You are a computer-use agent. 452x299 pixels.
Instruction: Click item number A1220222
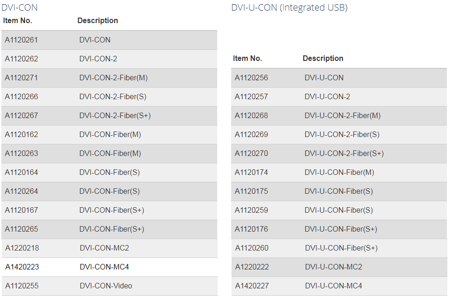(x=252, y=267)
